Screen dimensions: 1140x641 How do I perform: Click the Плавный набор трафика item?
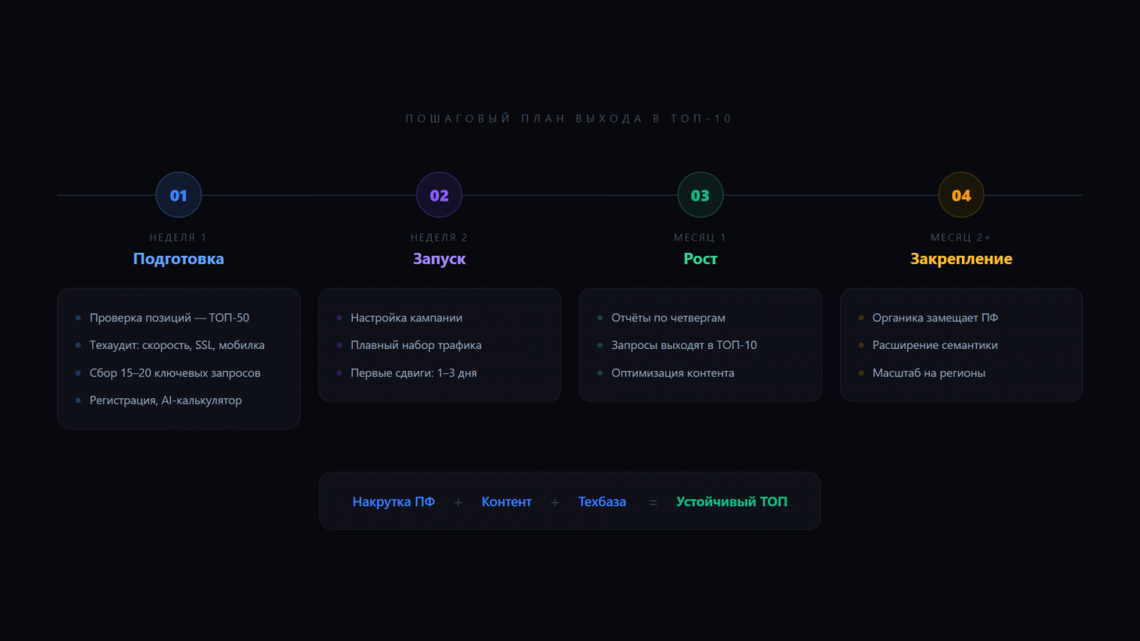click(x=416, y=345)
